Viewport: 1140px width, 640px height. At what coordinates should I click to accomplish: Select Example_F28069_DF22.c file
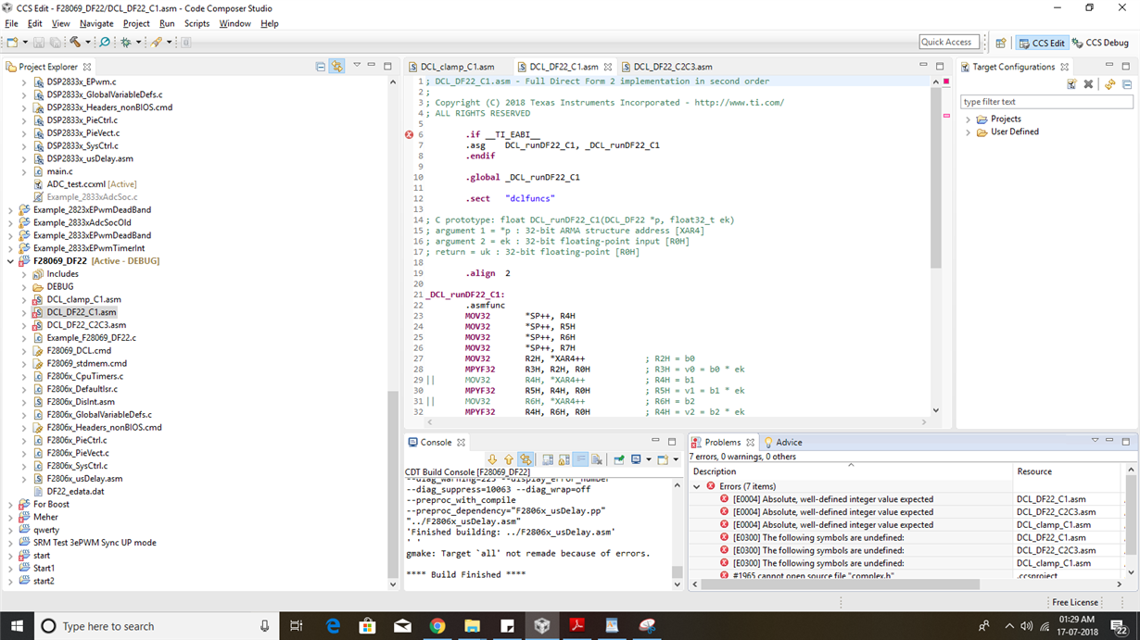91,338
